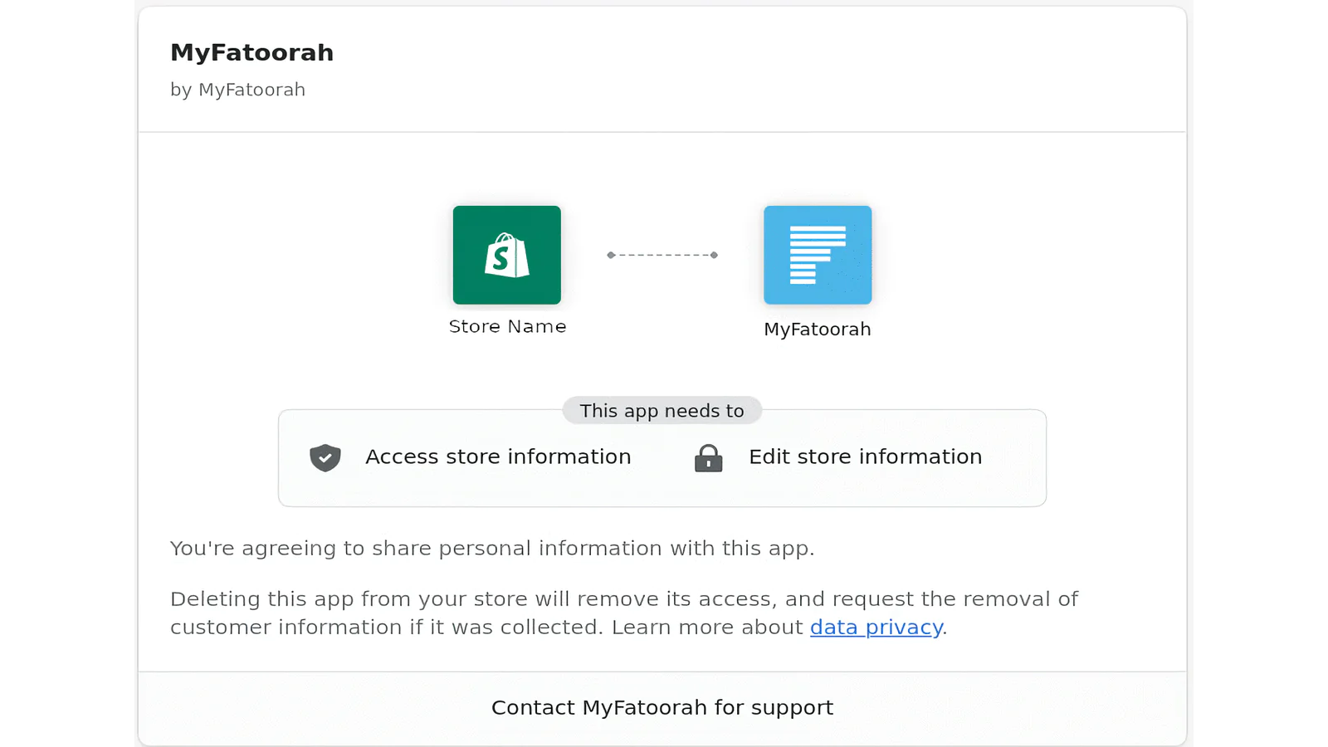This screenshot has height=747, width=1328.
Task: Click the dashed connector line between apps
Action: pos(662,255)
